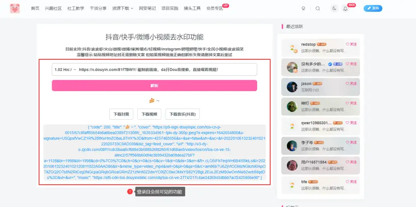Click the 下载视频 button
The height and width of the screenshot is (207, 416).
point(149,114)
